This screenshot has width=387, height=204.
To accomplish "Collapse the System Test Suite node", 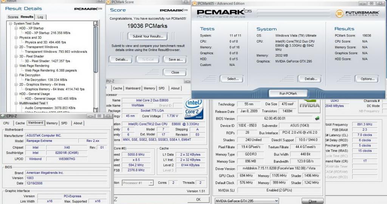I will [10, 24].
